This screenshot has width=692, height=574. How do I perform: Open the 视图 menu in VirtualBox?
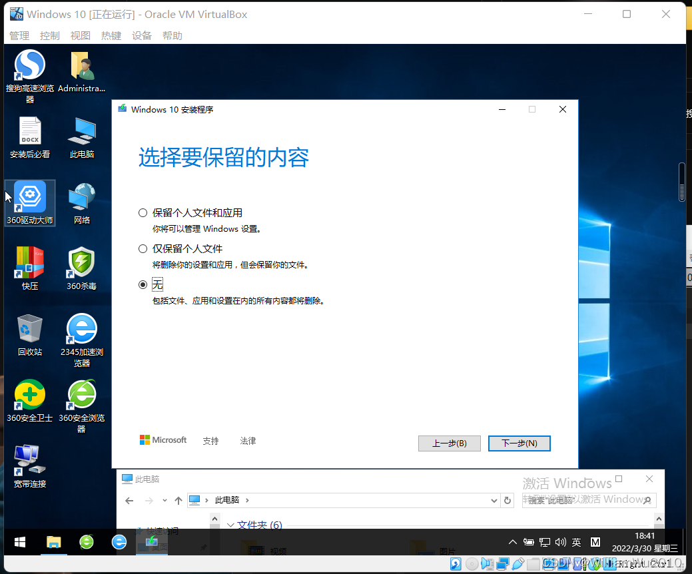click(x=81, y=36)
